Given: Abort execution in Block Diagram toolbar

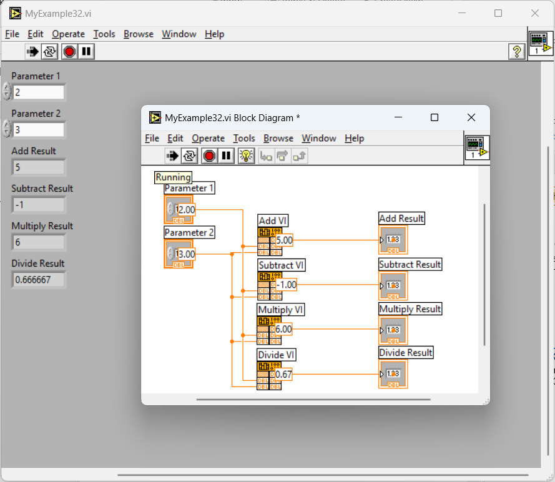Looking at the screenshot, I should (209, 155).
